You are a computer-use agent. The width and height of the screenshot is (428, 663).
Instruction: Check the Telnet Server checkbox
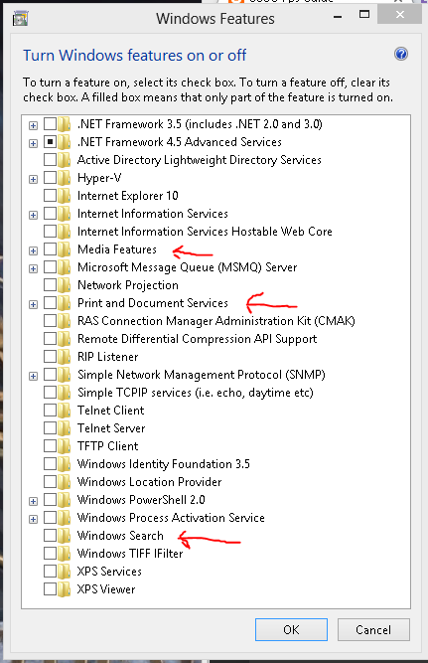click(x=50, y=427)
